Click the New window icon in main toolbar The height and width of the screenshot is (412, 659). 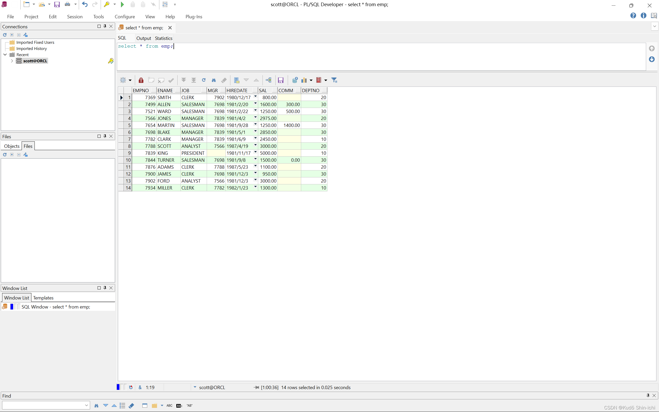(27, 4)
